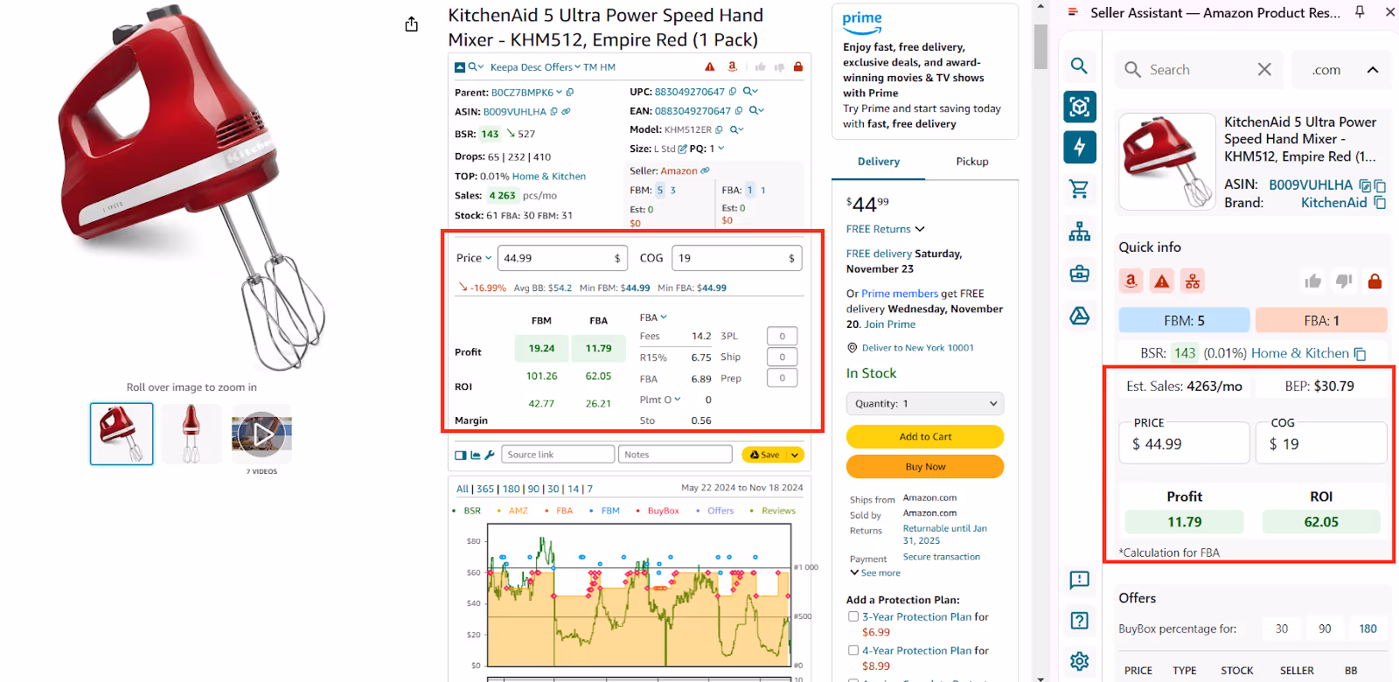Save the product to Google Sheets

(764, 455)
